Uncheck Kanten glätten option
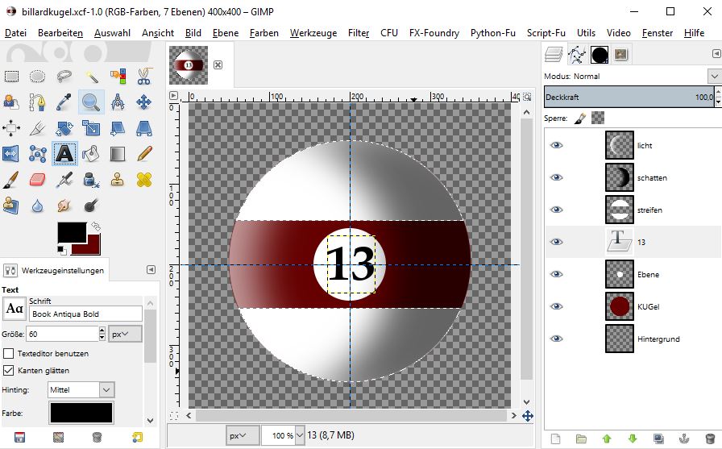The height and width of the screenshot is (449, 722). [9, 371]
